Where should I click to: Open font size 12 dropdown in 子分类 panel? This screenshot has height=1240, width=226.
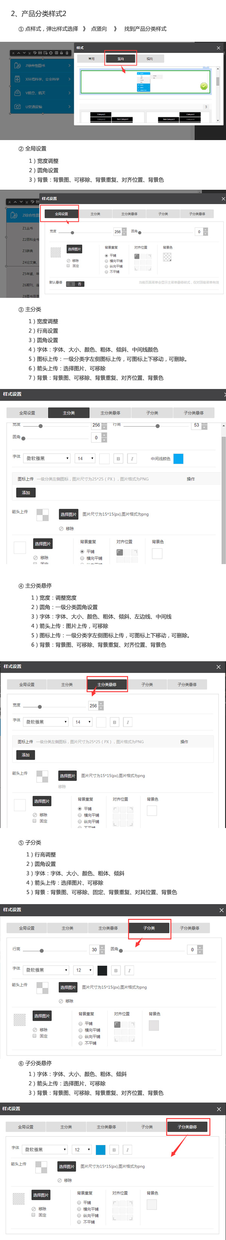[x=83, y=970]
